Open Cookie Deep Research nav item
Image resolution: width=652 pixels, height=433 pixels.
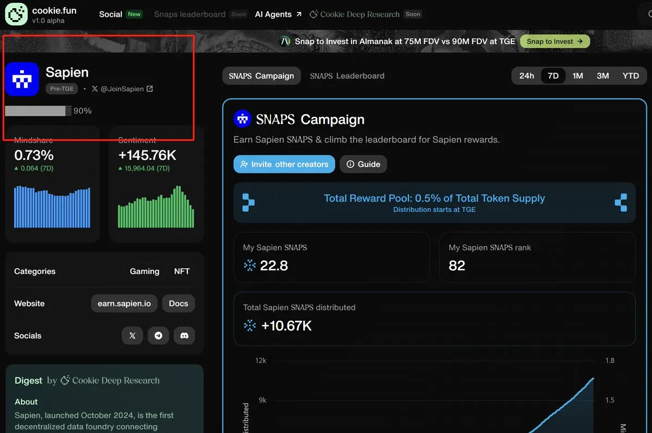pyautogui.click(x=360, y=14)
